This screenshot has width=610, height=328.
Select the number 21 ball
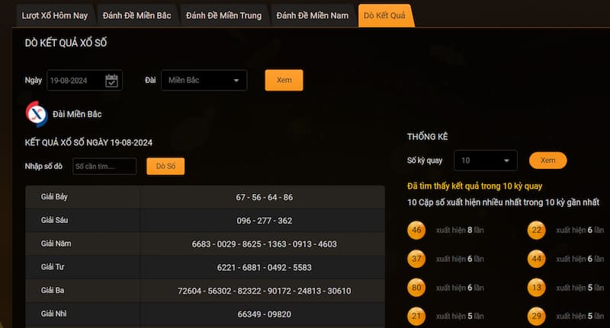pyautogui.click(x=416, y=317)
